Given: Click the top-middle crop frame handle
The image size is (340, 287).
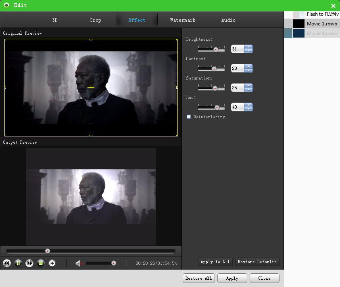Looking at the screenshot, I should click(x=91, y=40).
